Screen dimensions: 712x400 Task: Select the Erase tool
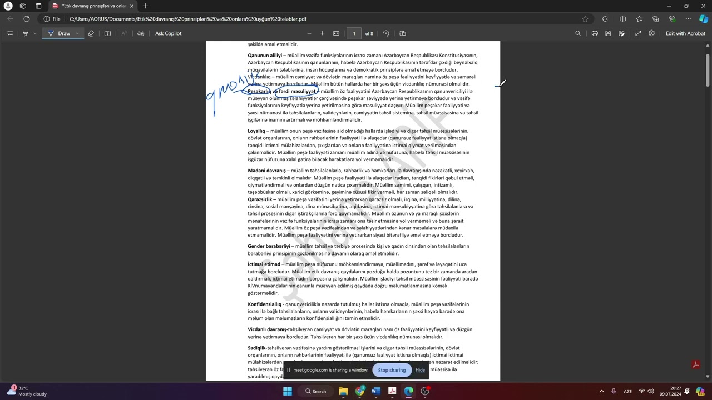pyautogui.click(x=91, y=33)
